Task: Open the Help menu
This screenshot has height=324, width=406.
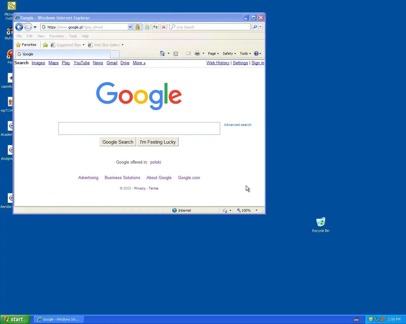Action: [85, 36]
